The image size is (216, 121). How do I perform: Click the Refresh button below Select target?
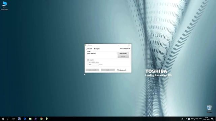point(123,57)
